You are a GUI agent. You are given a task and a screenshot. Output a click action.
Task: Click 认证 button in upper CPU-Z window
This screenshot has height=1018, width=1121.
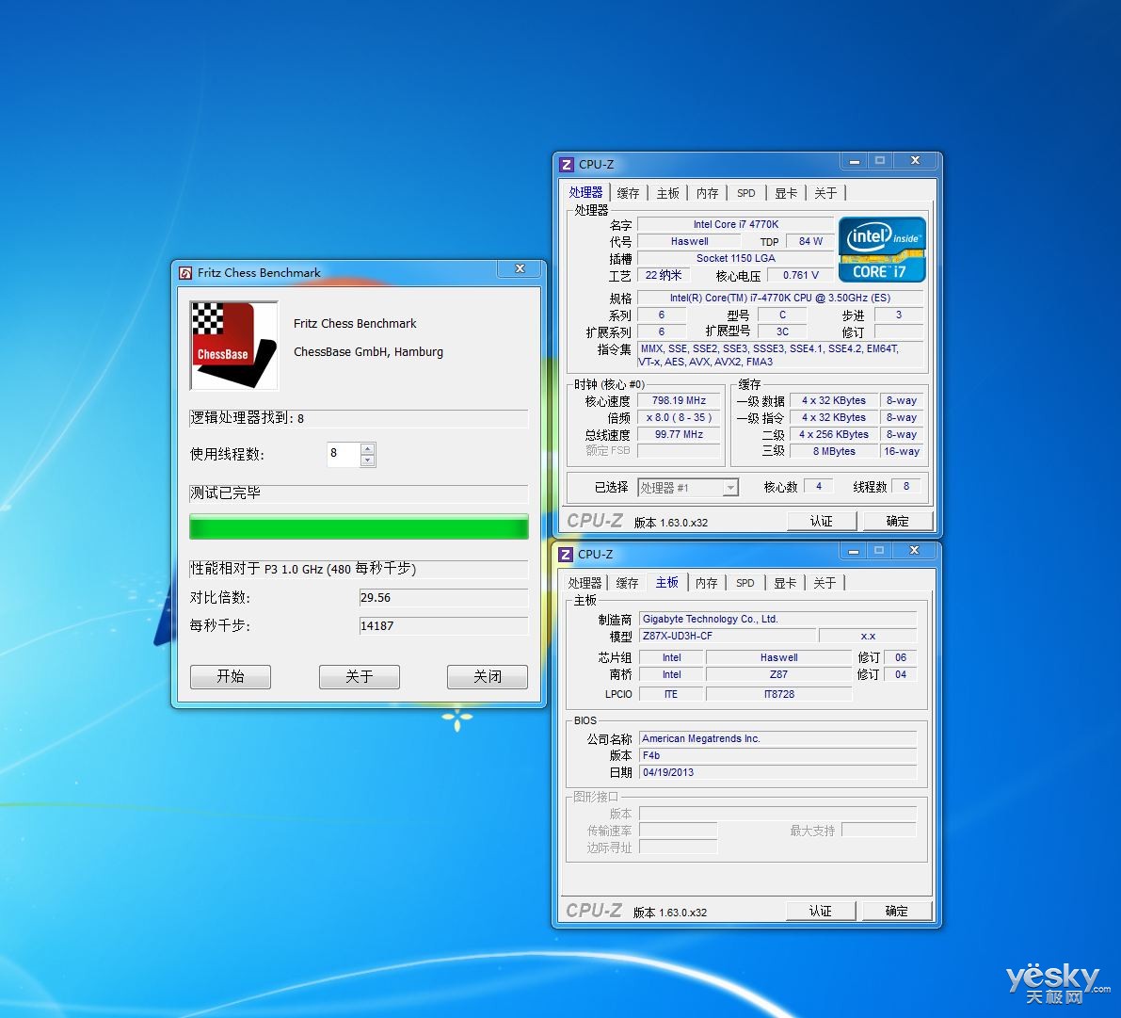pyautogui.click(x=822, y=522)
